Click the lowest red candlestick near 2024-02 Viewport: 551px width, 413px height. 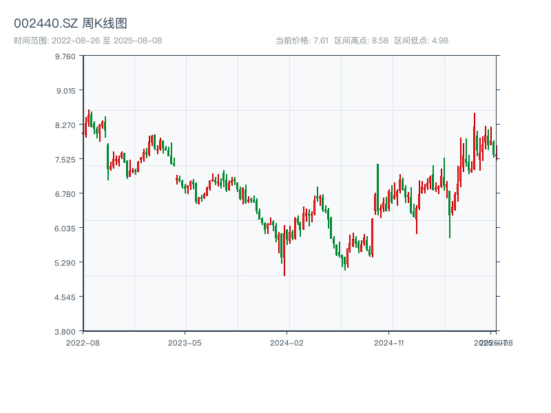click(x=284, y=255)
